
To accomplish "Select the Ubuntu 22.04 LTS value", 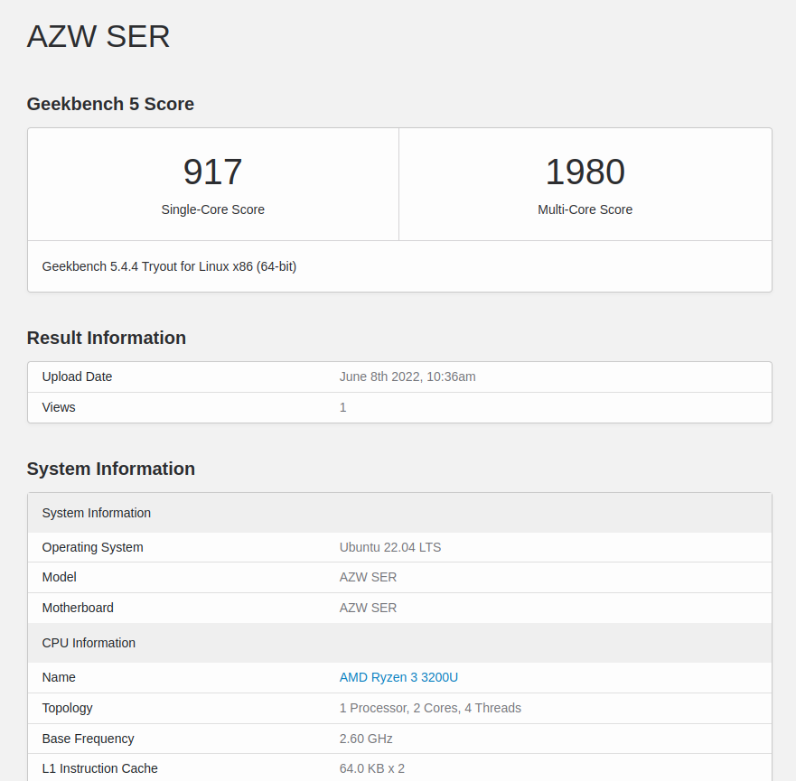I will click(390, 547).
